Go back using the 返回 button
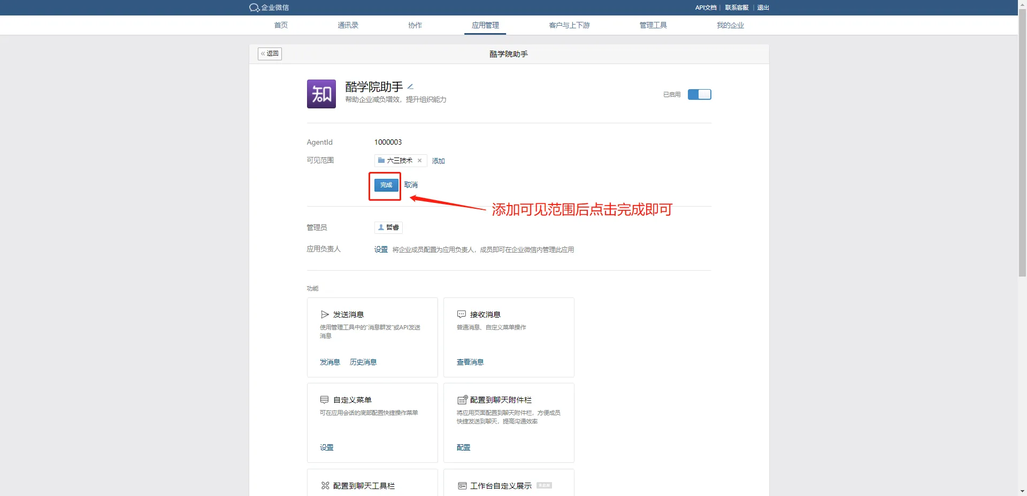This screenshot has width=1027, height=496. pyautogui.click(x=270, y=53)
